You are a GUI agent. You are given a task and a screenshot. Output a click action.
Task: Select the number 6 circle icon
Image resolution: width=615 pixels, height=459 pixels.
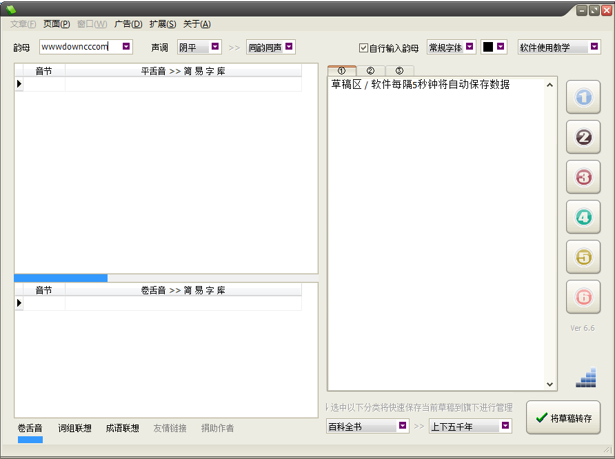pos(583,297)
